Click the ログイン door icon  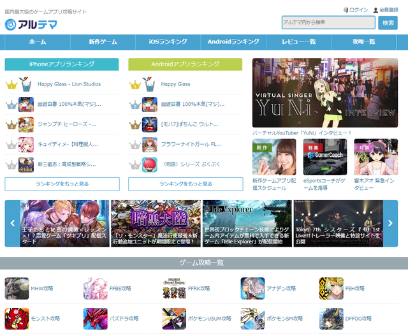[346, 10]
